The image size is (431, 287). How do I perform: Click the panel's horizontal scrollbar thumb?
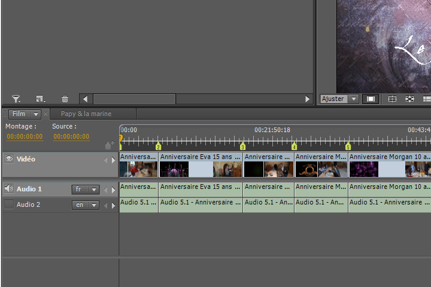(x=134, y=99)
